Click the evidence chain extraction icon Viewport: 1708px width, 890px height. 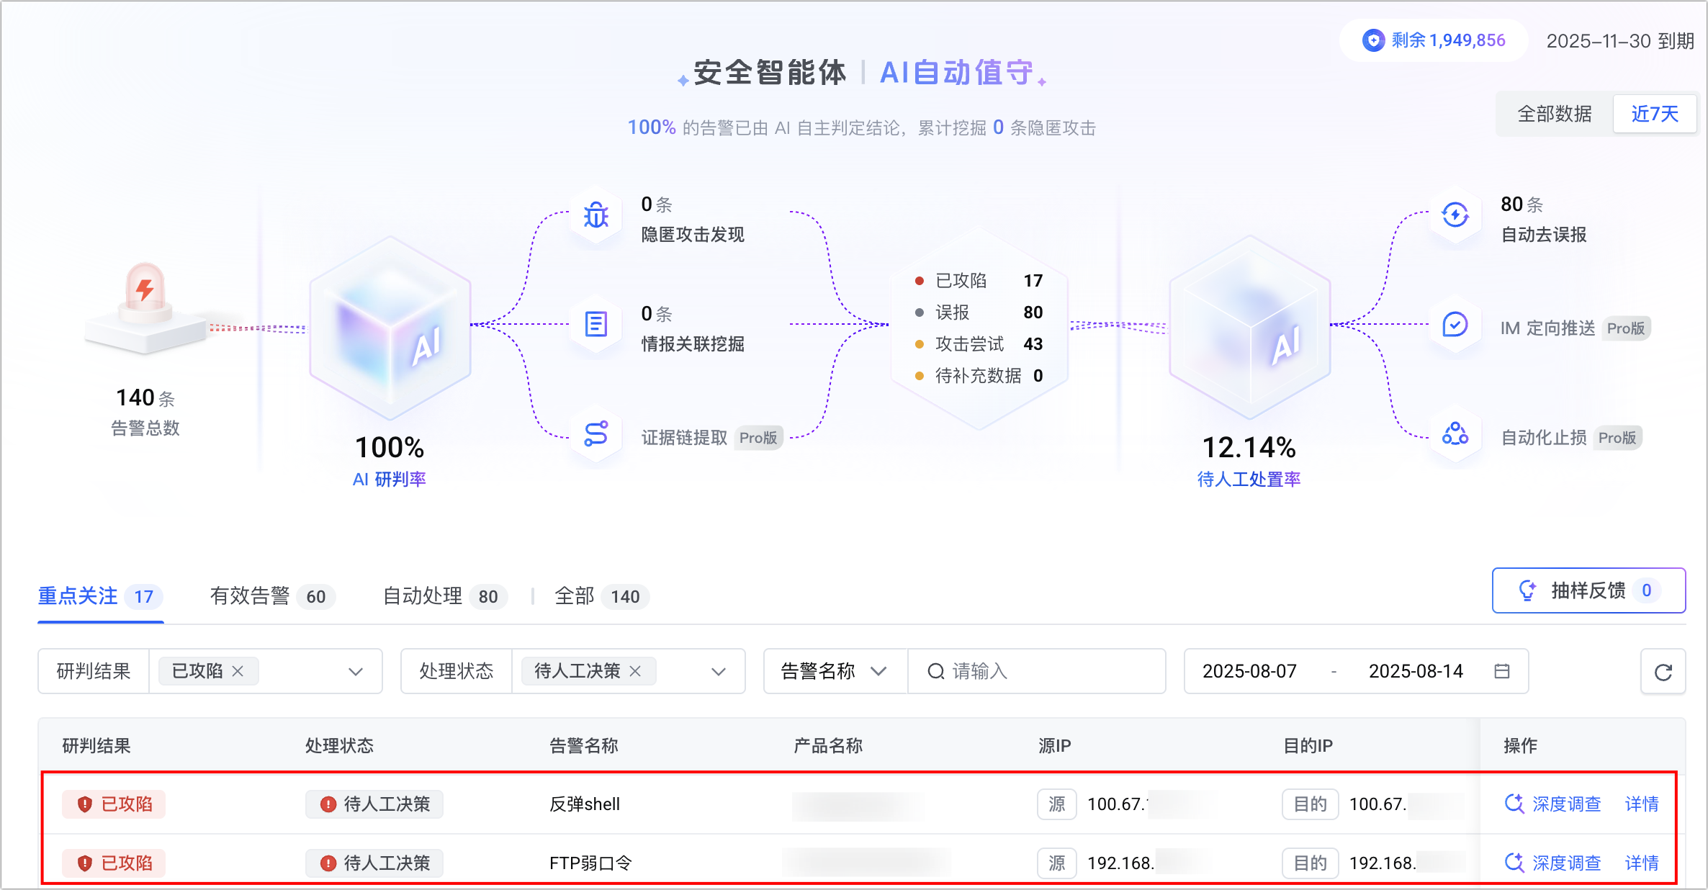coord(595,434)
